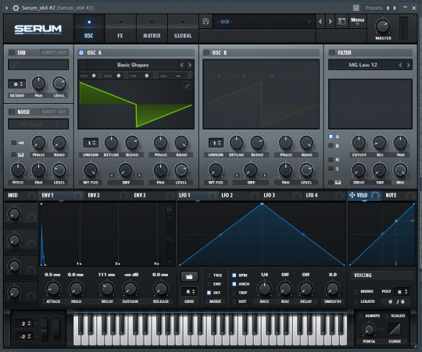Select the LFO 2 tab
The image size is (422, 352).
240,195
